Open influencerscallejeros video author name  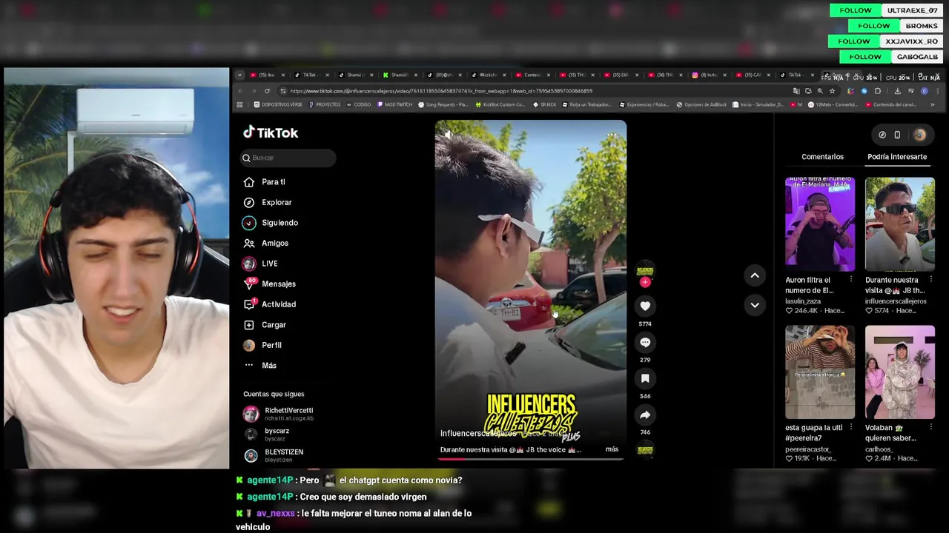478,434
